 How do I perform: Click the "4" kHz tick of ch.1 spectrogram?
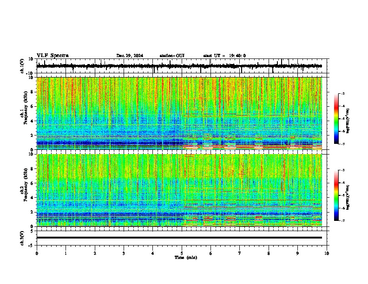(32, 121)
